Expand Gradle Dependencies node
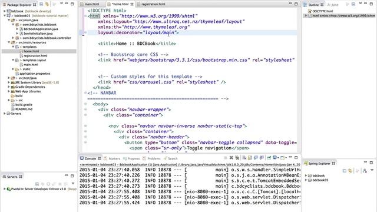 coord(9,87)
